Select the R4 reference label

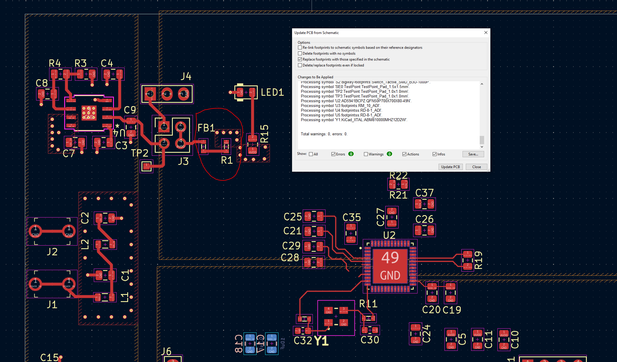click(55, 63)
